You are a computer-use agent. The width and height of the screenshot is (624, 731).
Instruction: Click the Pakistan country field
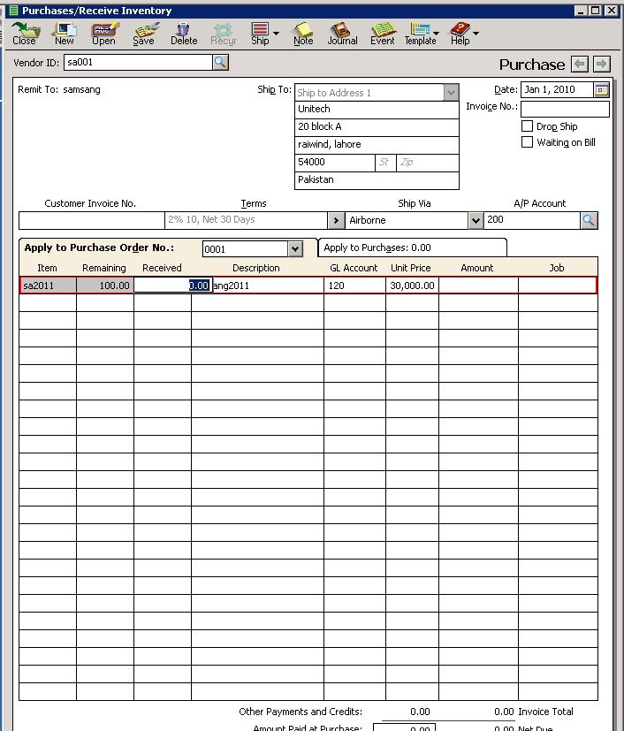377,180
